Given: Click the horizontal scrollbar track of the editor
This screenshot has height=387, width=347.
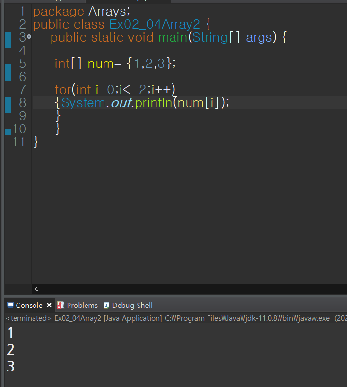Looking at the screenshot, I should 194,289.
